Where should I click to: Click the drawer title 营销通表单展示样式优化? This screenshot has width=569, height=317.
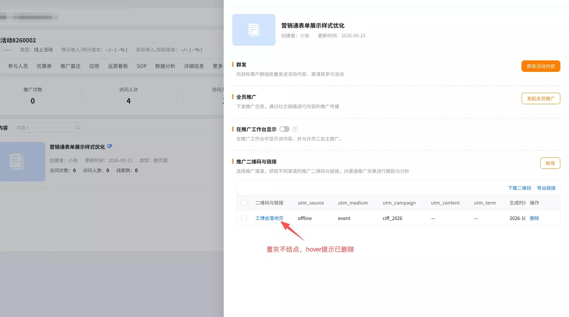(313, 26)
